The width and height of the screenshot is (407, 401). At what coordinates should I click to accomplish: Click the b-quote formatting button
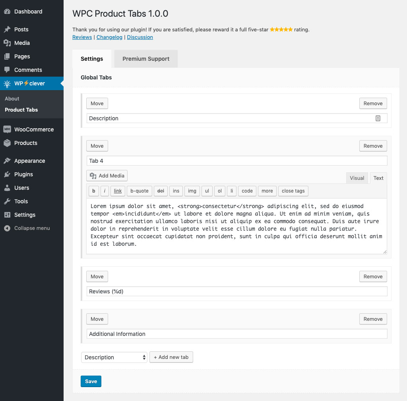pyautogui.click(x=139, y=191)
